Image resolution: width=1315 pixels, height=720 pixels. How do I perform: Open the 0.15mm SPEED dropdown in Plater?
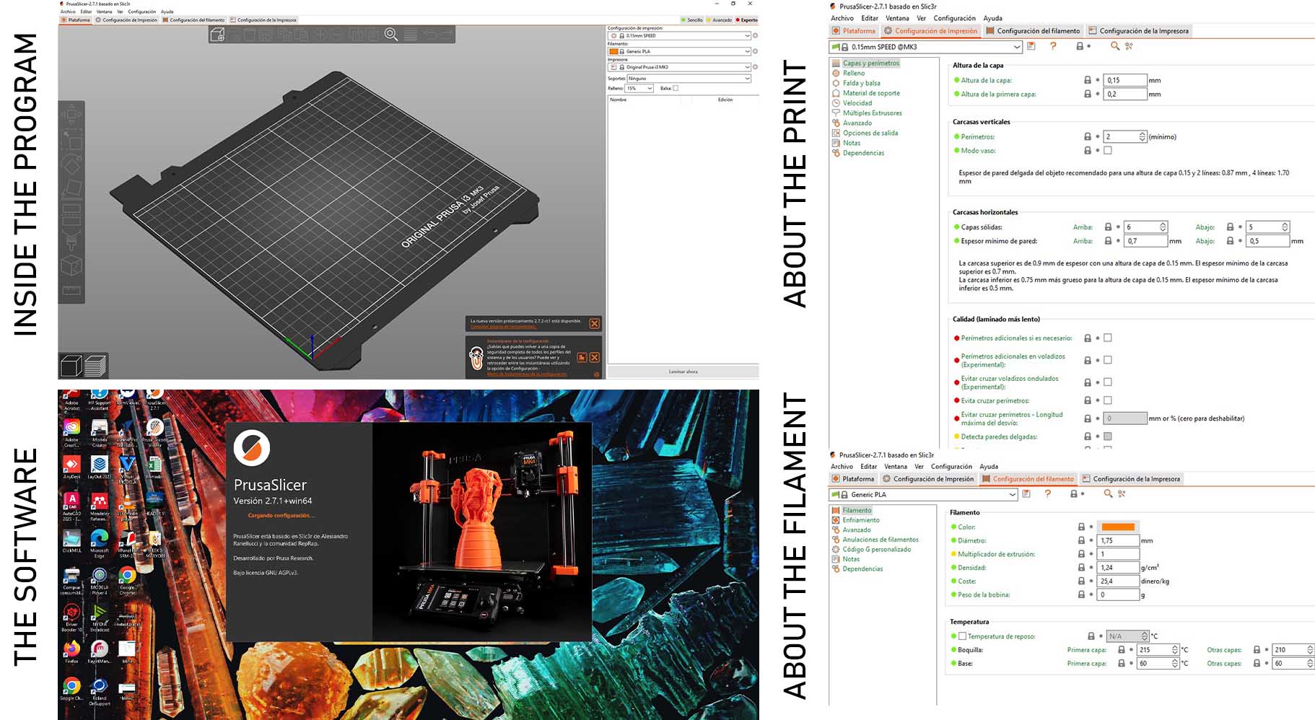click(x=680, y=35)
